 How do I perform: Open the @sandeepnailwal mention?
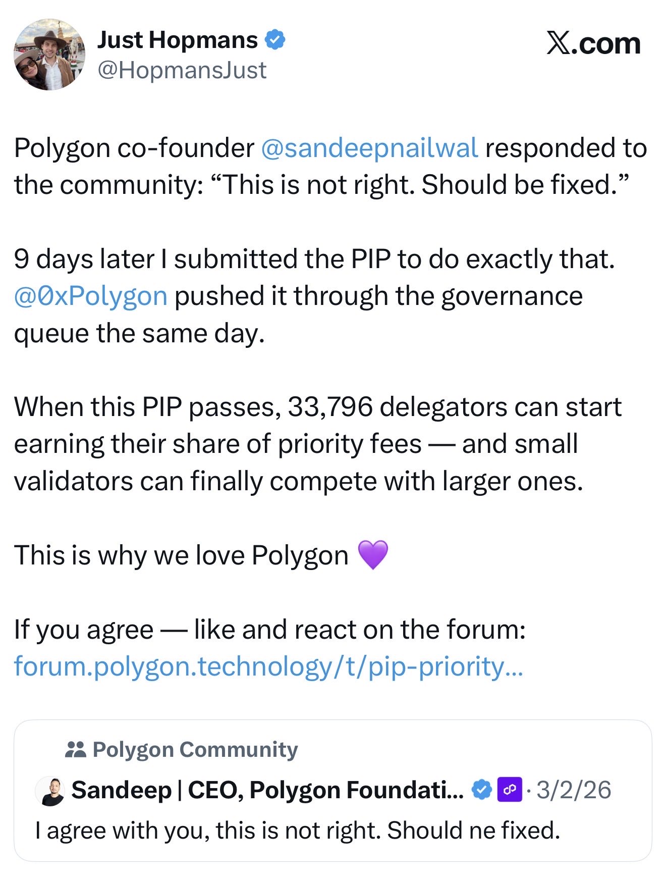click(369, 148)
